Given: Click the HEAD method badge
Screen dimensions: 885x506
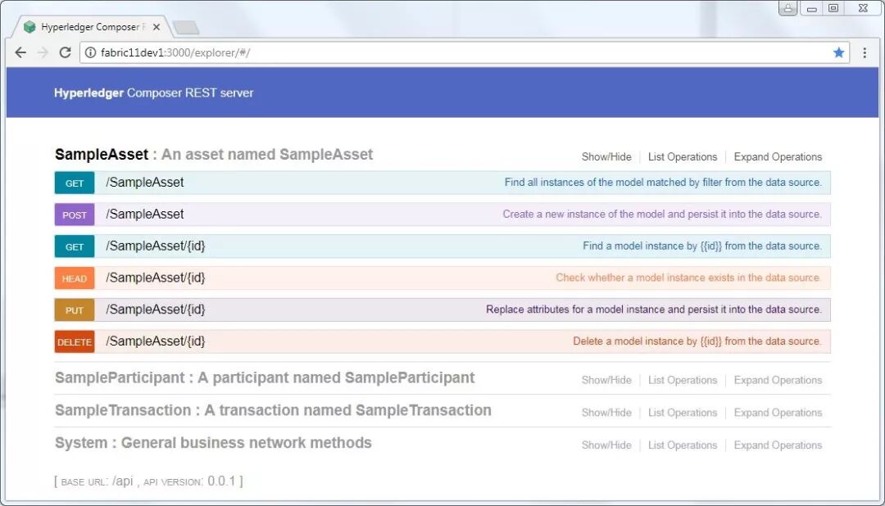Looking at the screenshot, I should (75, 278).
